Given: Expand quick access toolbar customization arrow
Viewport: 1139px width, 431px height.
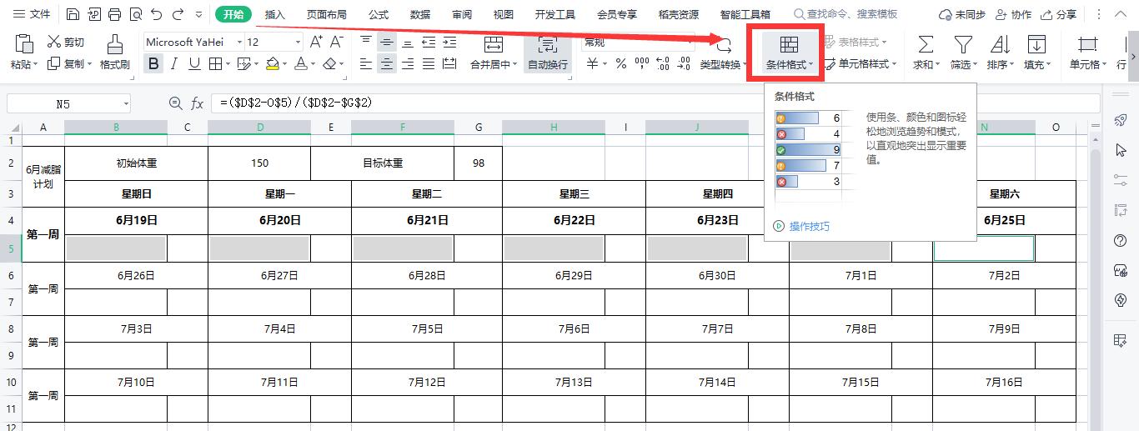Looking at the screenshot, I should coord(198,15).
